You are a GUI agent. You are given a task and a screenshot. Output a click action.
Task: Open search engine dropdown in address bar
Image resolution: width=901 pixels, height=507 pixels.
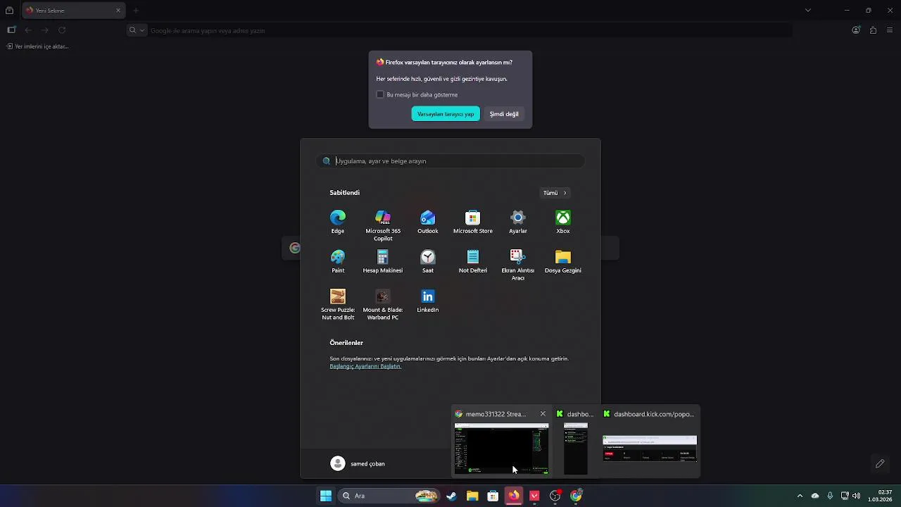coord(137,30)
